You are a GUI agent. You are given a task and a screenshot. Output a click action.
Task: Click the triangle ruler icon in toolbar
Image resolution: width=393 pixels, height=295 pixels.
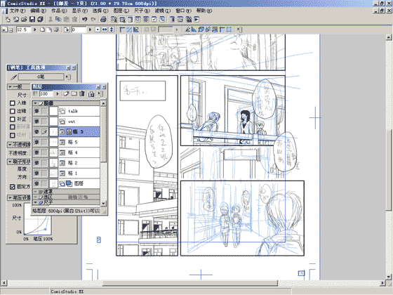click(194, 29)
